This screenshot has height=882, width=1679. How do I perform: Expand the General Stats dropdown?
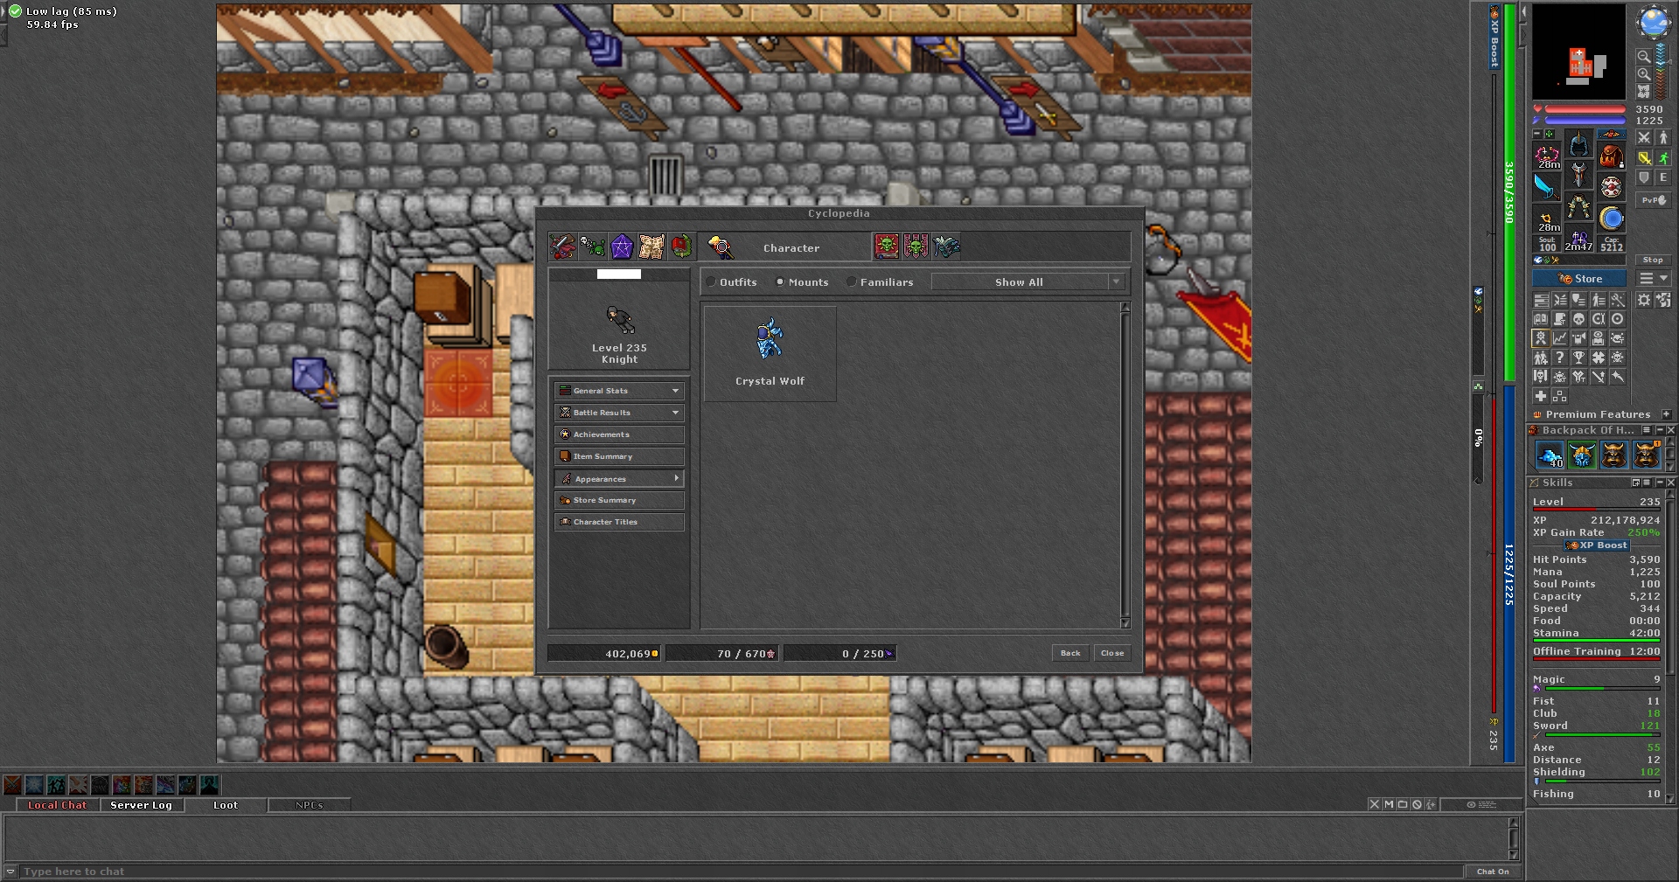click(x=619, y=391)
